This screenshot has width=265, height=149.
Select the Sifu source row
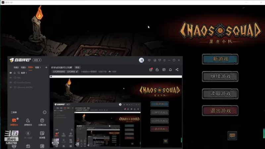coord(28,78)
